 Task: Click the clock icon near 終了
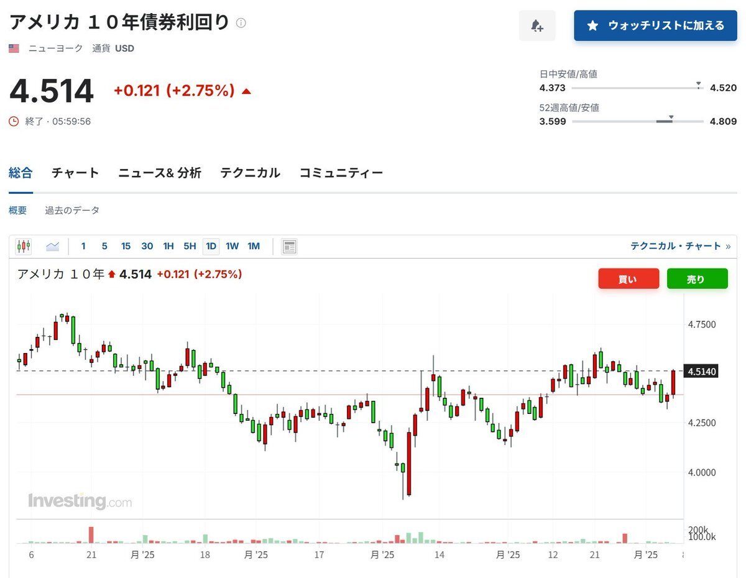coord(14,121)
